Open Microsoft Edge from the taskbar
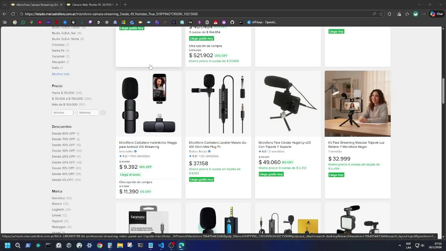 (181, 245)
